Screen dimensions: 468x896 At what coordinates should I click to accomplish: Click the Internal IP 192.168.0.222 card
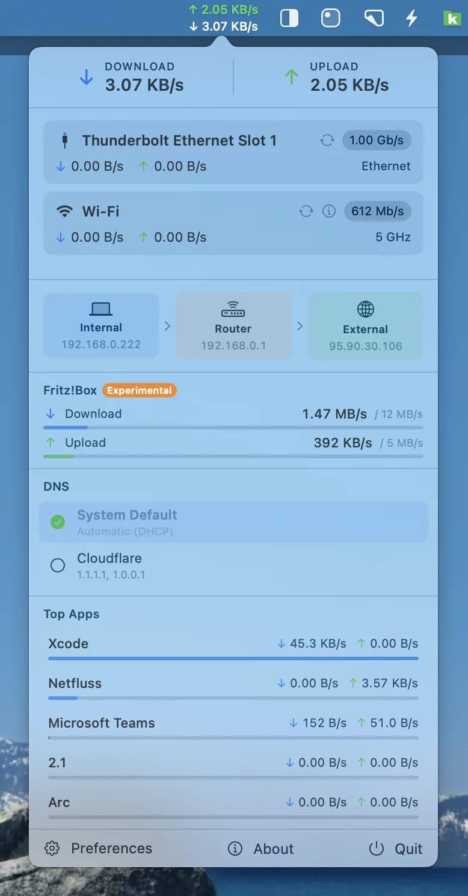pyautogui.click(x=101, y=326)
